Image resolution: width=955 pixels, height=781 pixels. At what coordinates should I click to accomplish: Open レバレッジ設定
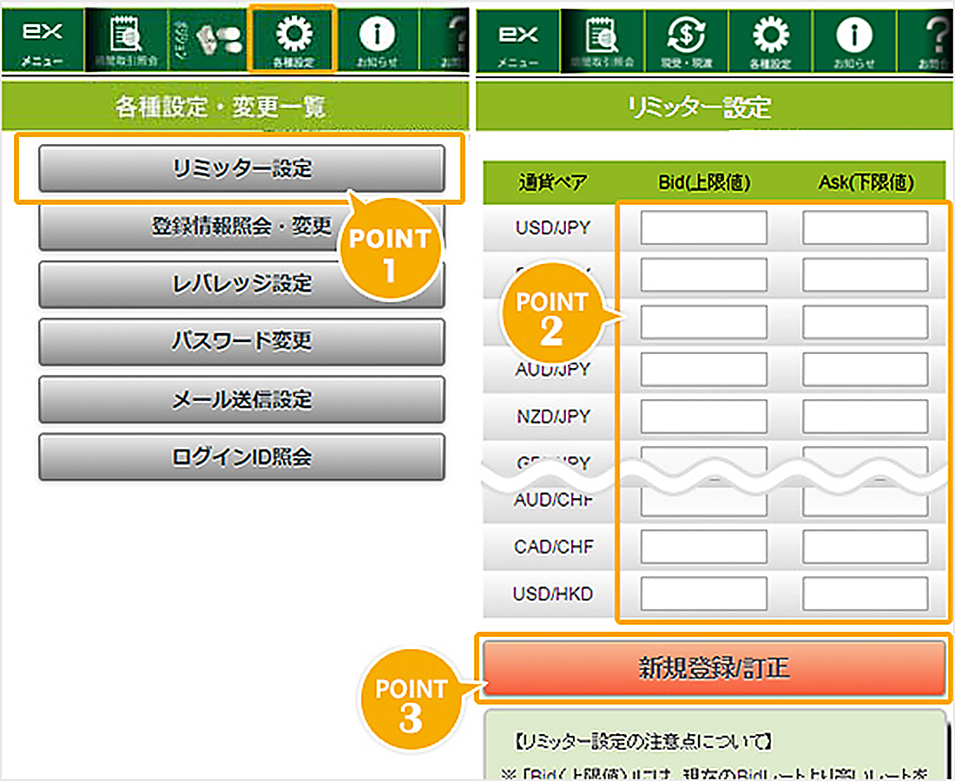click(241, 284)
